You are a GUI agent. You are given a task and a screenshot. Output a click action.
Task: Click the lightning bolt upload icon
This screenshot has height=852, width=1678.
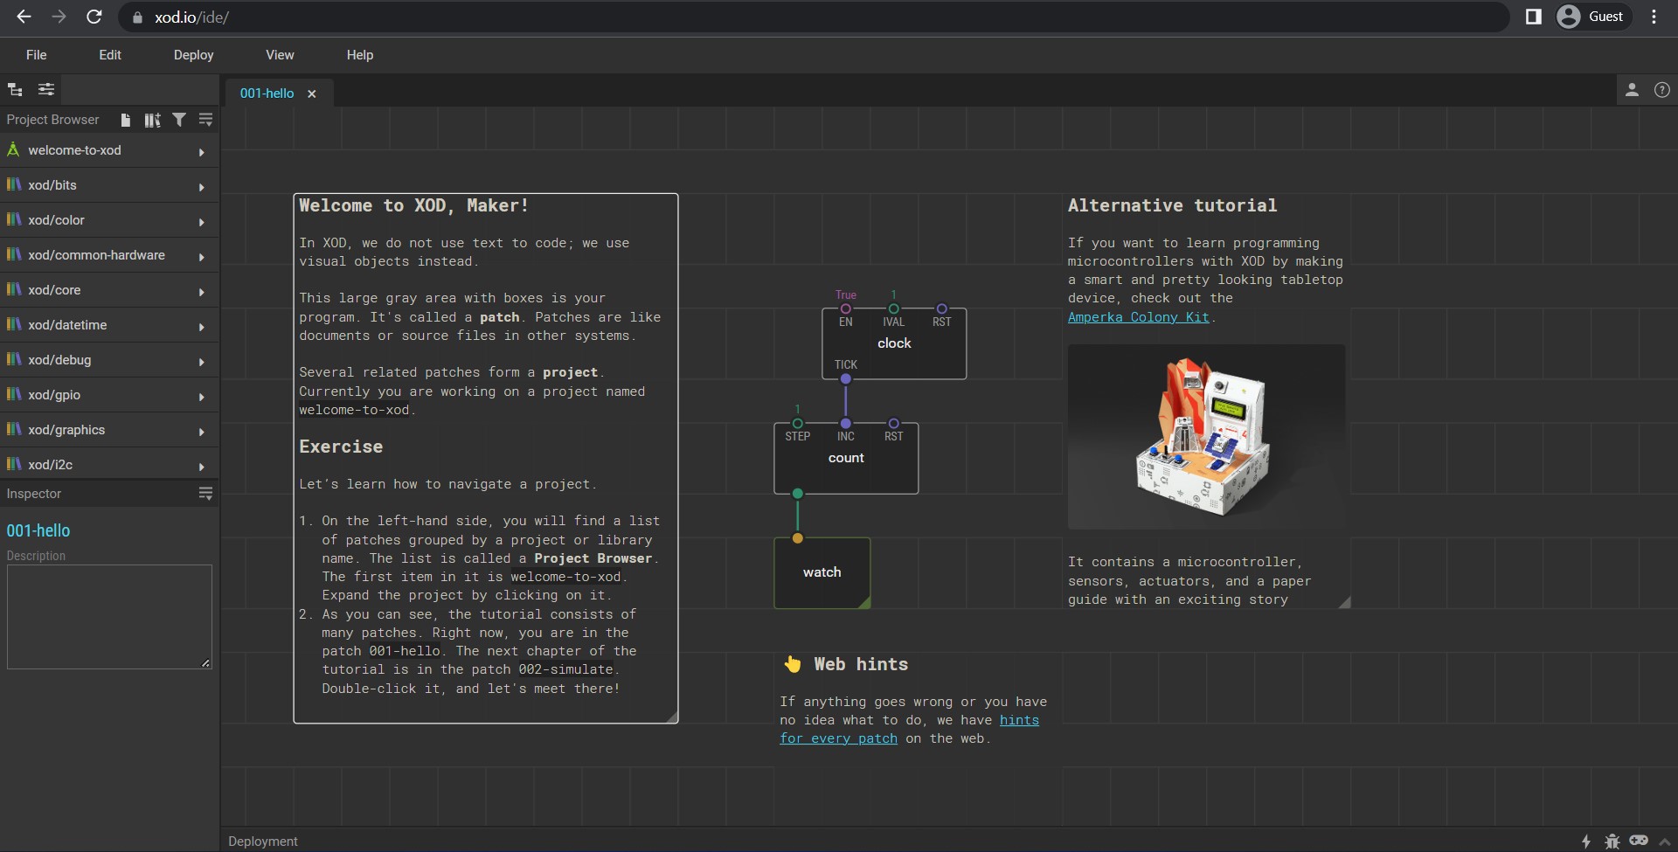pos(1586,841)
